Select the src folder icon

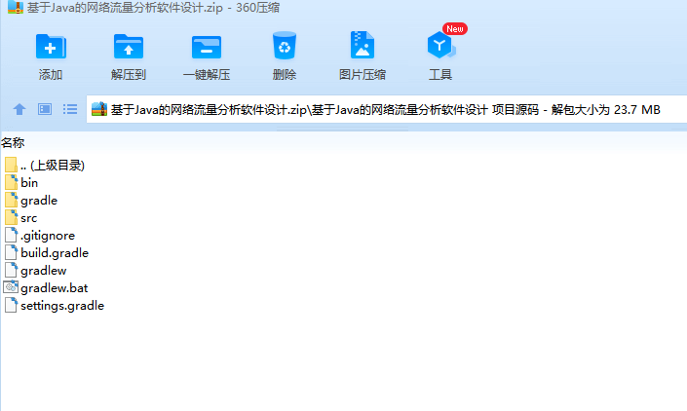[x=11, y=217]
